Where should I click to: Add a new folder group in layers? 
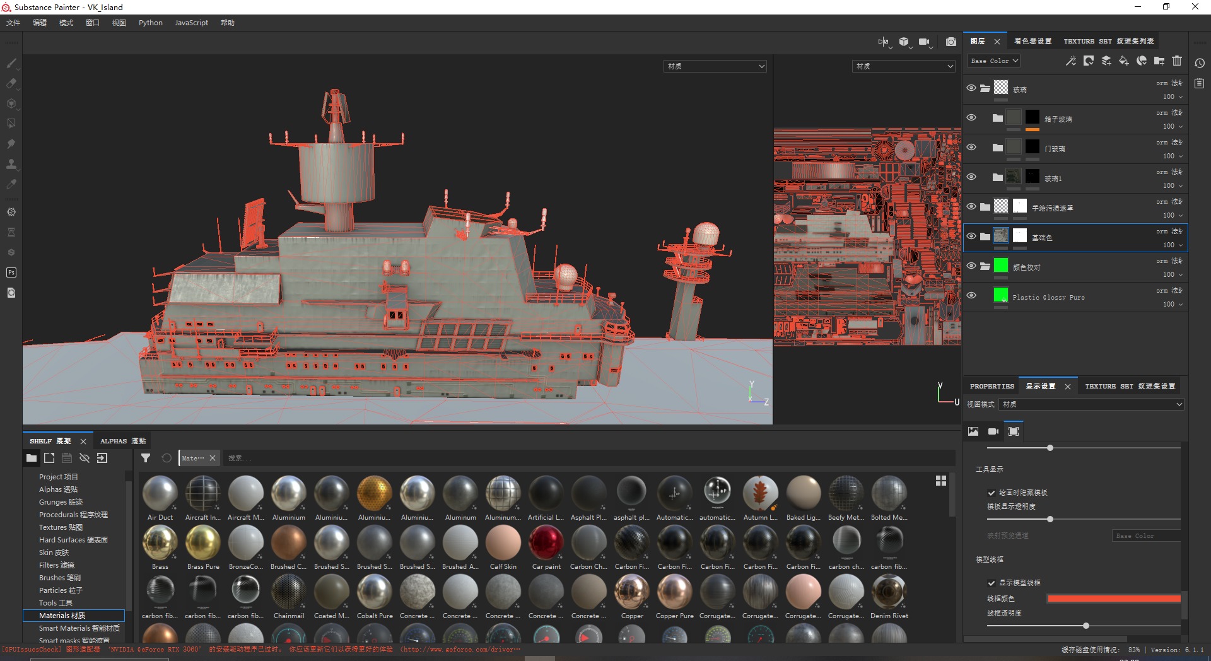pyautogui.click(x=1159, y=61)
